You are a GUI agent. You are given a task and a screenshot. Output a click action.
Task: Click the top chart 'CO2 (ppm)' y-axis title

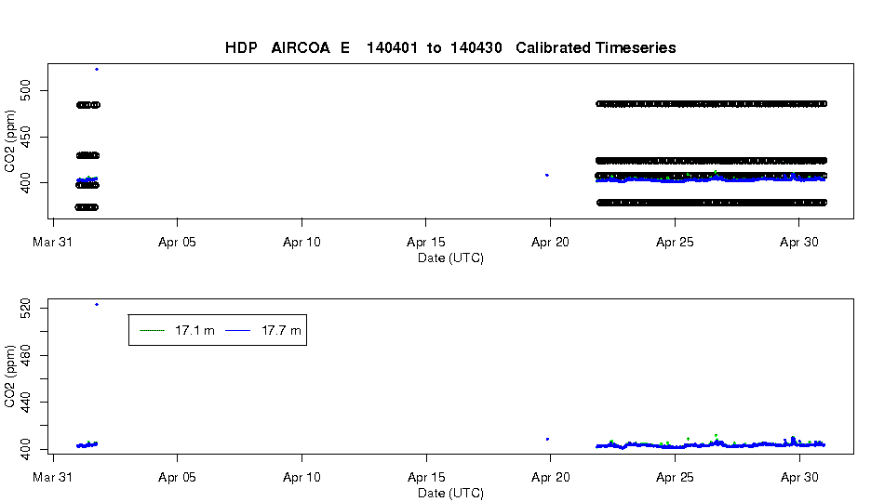pos(9,141)
